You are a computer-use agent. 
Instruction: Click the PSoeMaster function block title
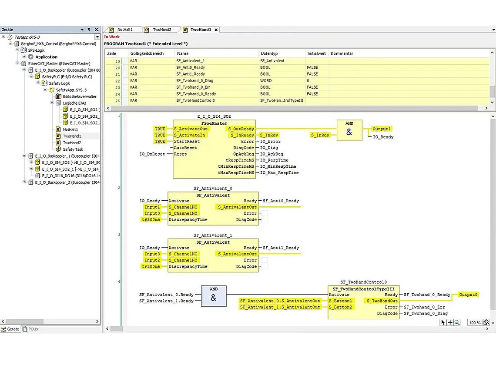(x=214, y=123)
